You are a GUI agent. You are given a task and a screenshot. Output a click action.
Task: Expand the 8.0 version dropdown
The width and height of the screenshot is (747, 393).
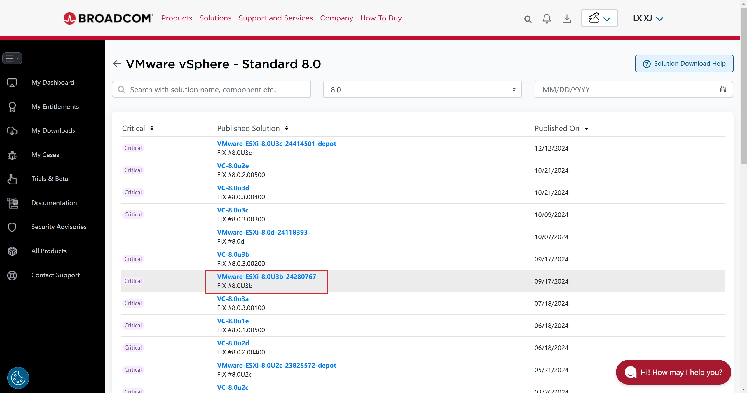pos(422,90)
